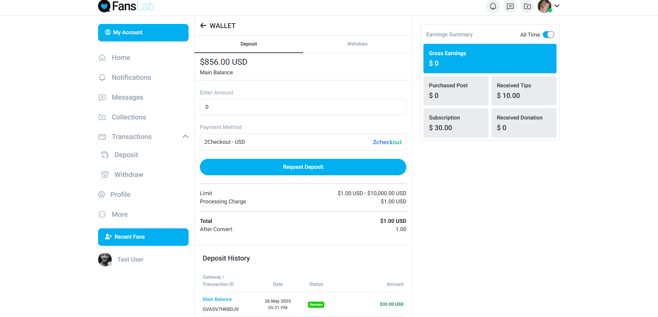658x317 pixels.
Task: Click the back arrow beside WALLET
Action: coord(203,26)
